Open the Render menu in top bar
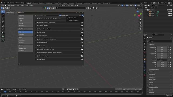This screenshot has height=97, width=173. 12,3
